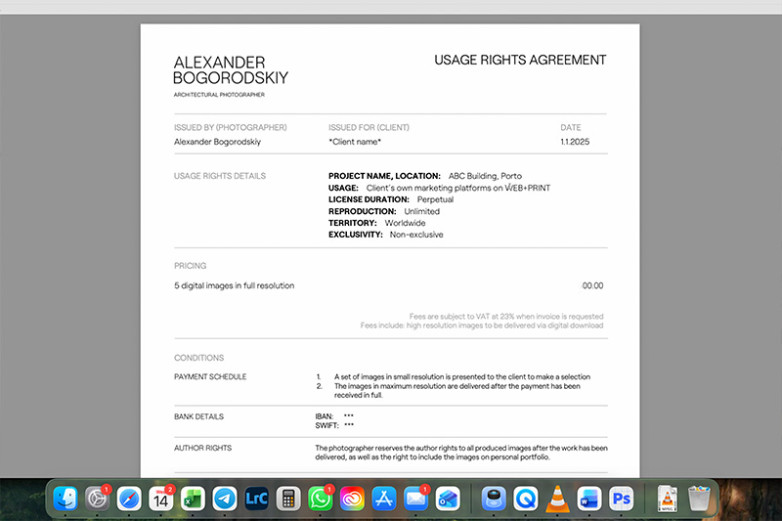Open the Calculator app
The height and width of the screenshot is (521, 782).
[x=288, y=499]
